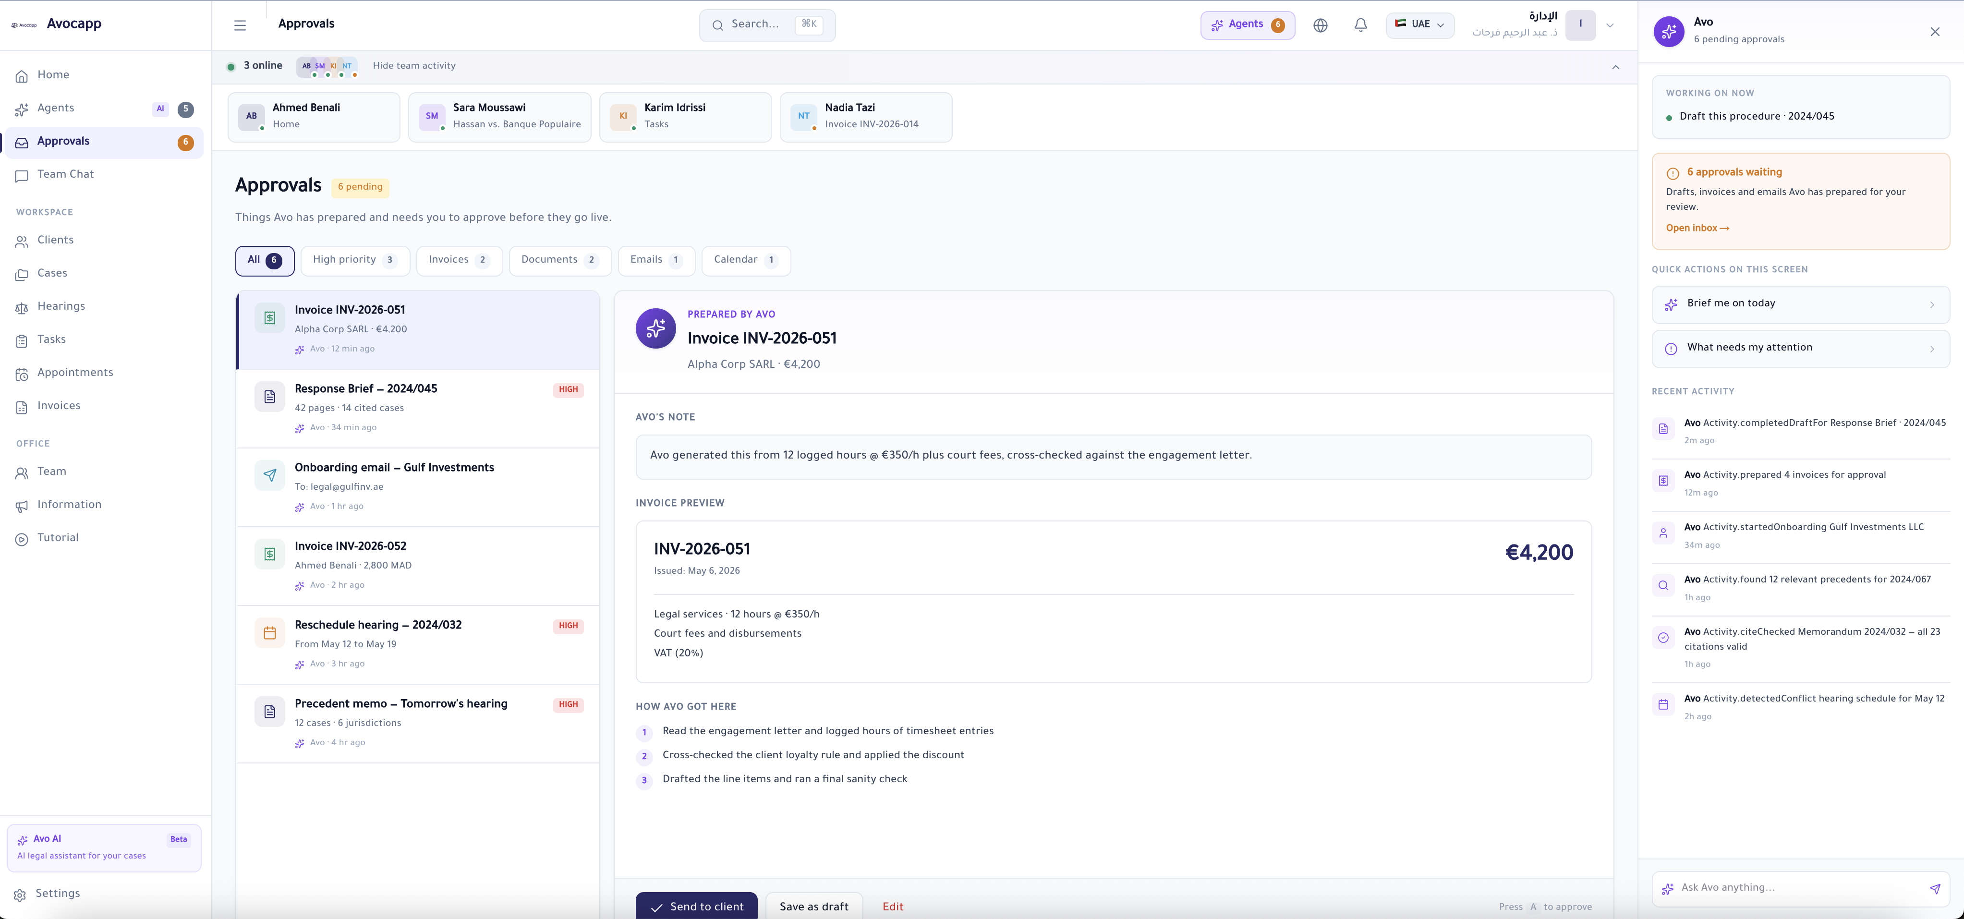Open Ahmed Benali team activity card
This screenshot has height=919, width=1964.
click(314, 117)
